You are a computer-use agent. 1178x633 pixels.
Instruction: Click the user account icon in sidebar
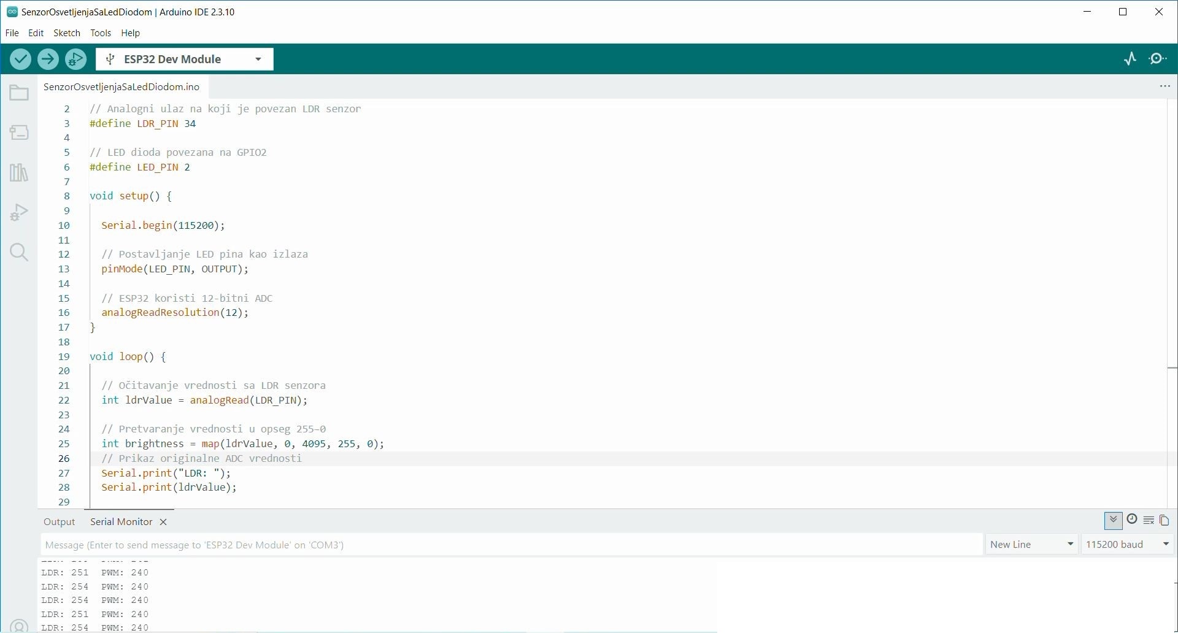click(19, 627)
